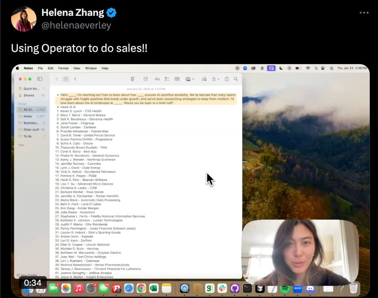Viewport: 378px width, 298px height.
Task: Open the Business folder in sidebar
Action: [x=32, y=123]
